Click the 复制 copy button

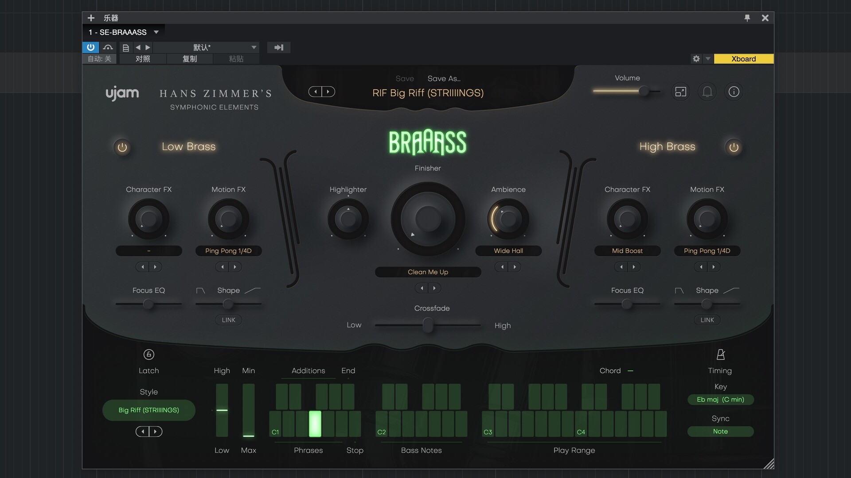pyautogui.click(x=190, y=59)
